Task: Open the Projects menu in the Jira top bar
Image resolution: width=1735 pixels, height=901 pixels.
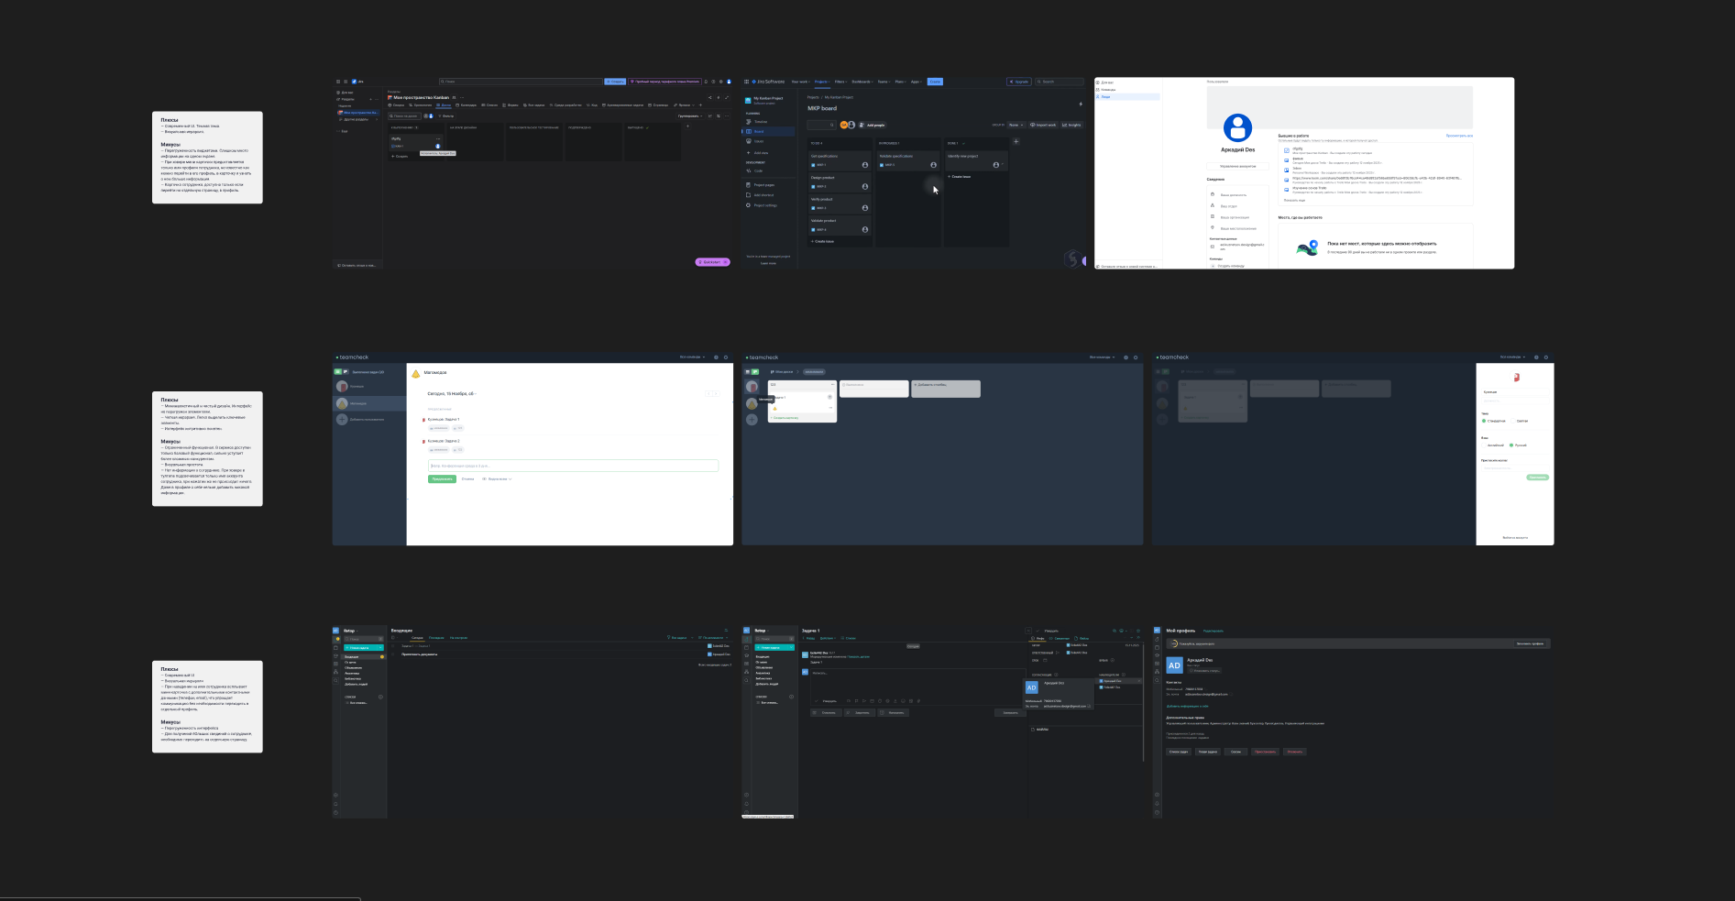Action: click(822, 82)
